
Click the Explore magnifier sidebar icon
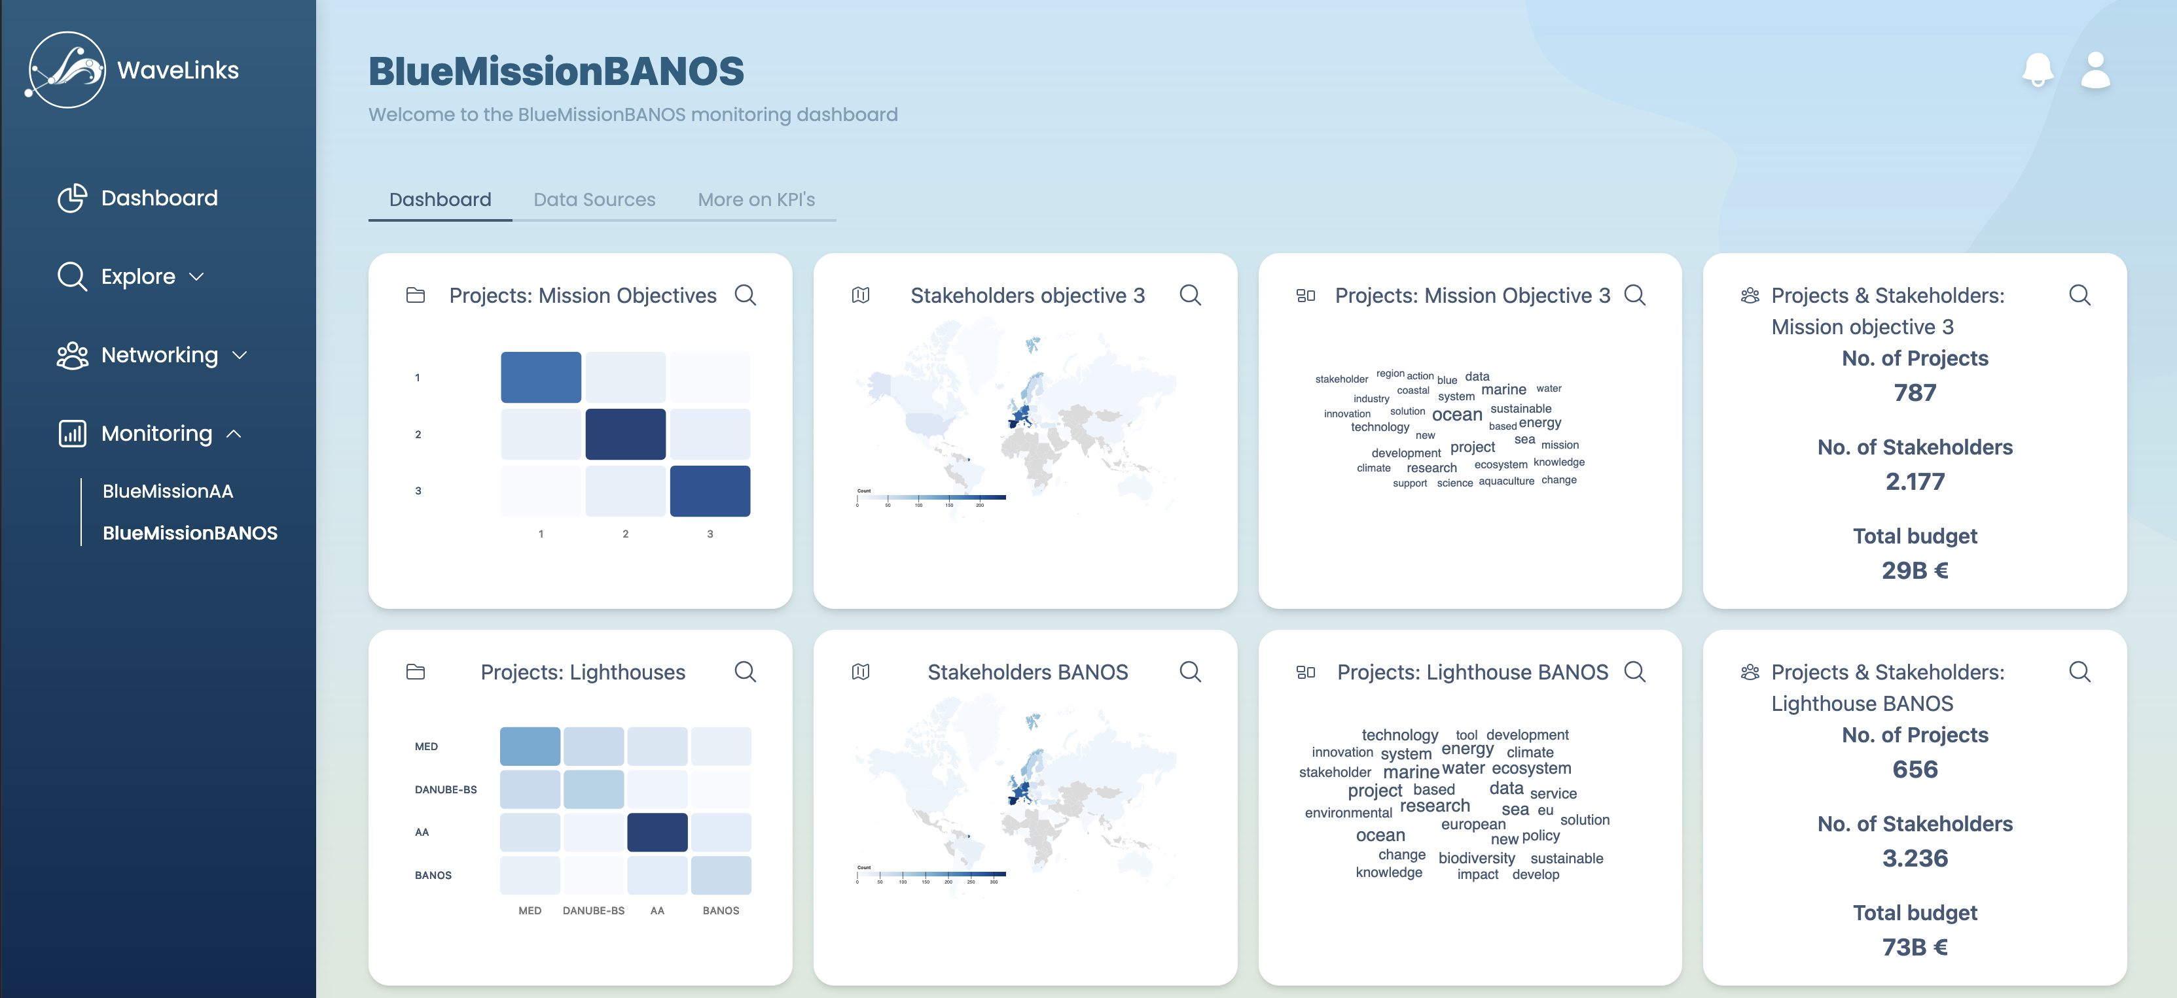click(72, 277)
